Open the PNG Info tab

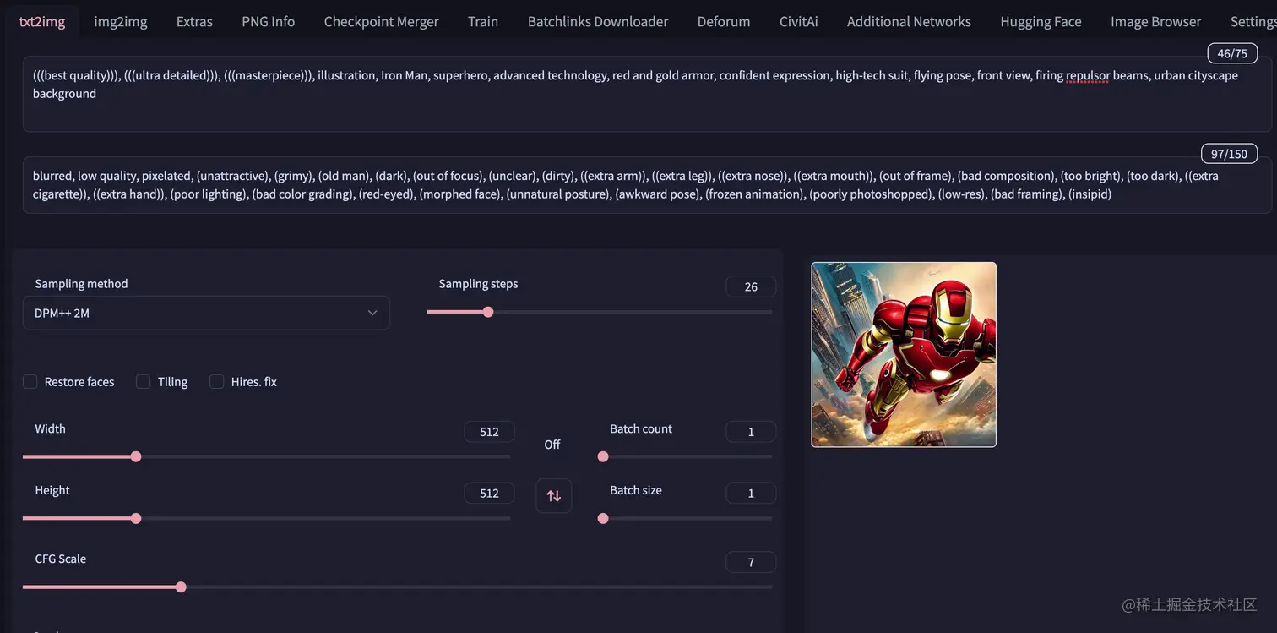pyautogui.click(x=269, y=21)
